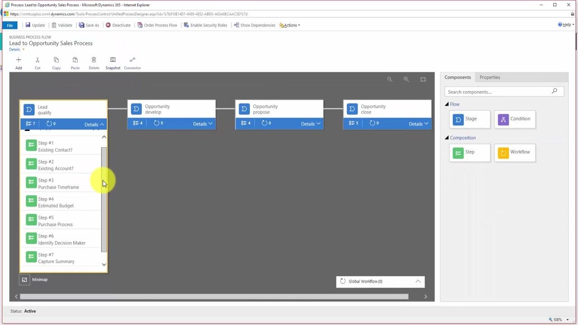Click the fit-to-canvas icon

(423, 79)
